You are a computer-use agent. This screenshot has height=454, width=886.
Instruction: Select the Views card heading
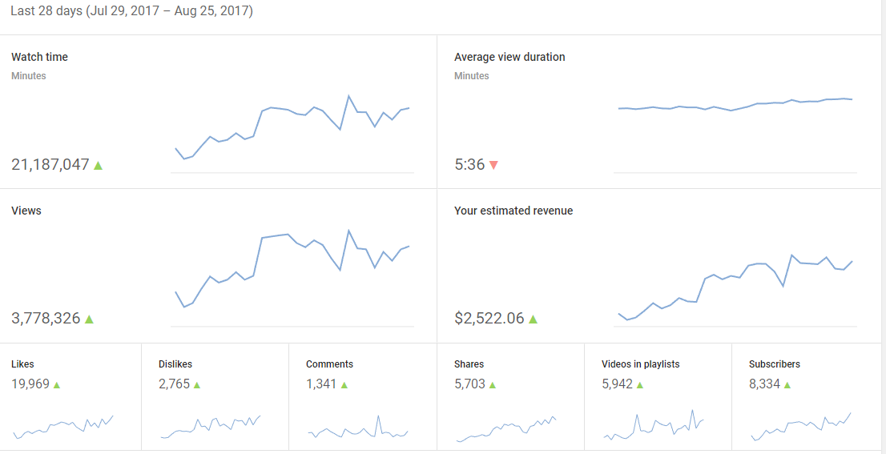(x=26, y=211)
